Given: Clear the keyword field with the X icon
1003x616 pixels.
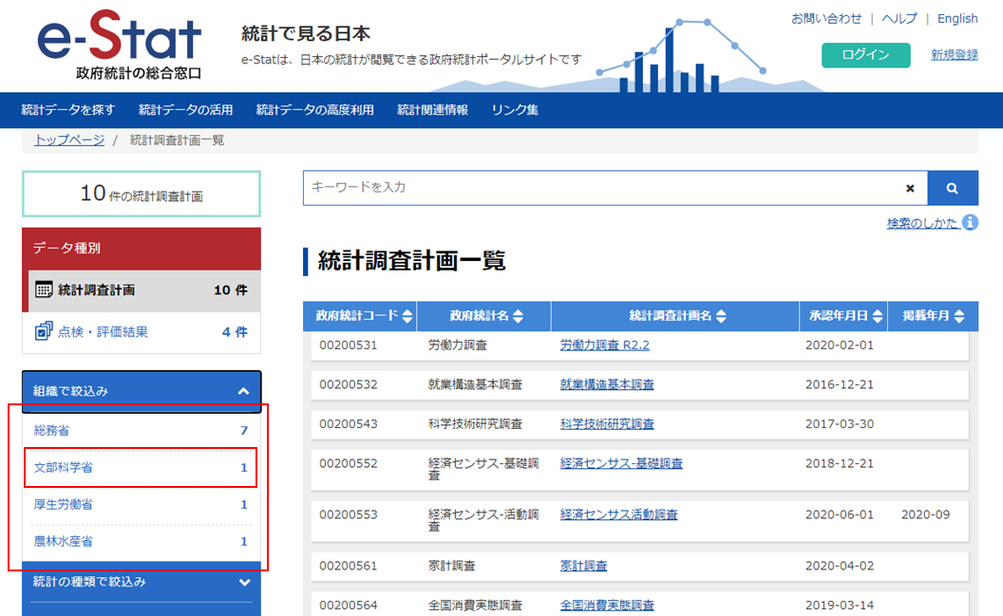Looking at the screenshot, I should (910, 188).
